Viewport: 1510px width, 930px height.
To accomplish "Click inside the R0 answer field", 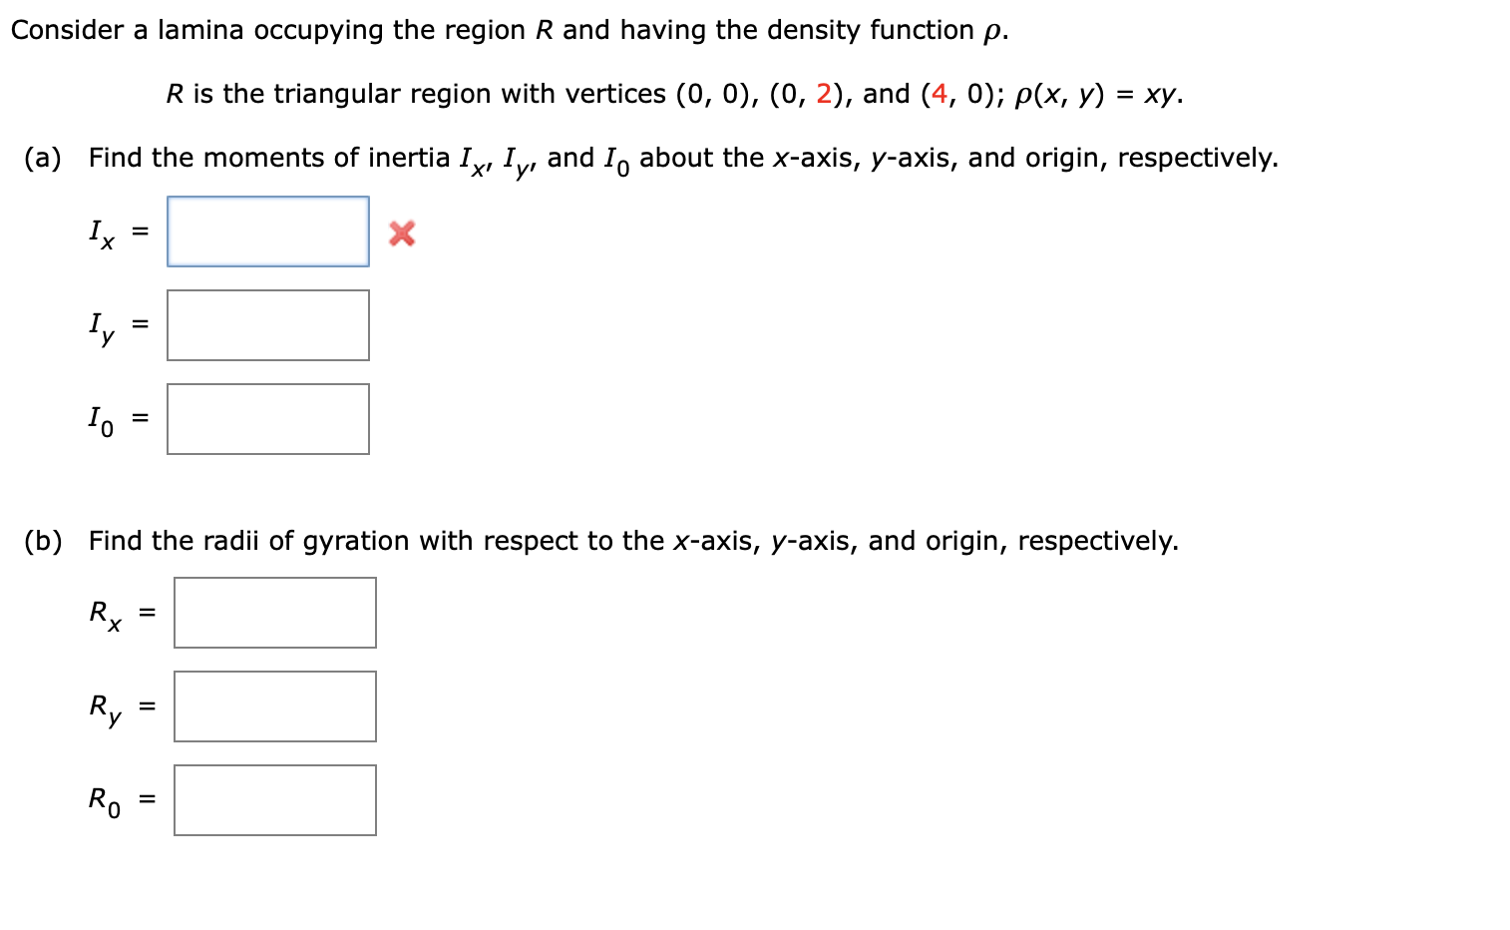I will click(x=274, y=799).
